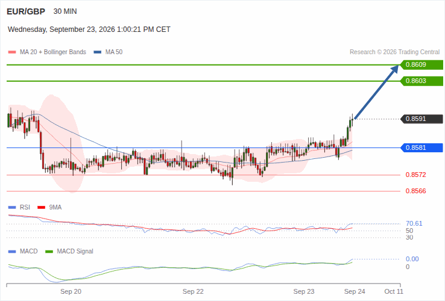Viewport: 445px width, 301px height.
Task: Click the RSI value 70.61 label
Action: pos(414,223)
